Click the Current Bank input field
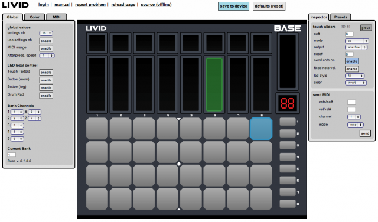 point(12,155)
